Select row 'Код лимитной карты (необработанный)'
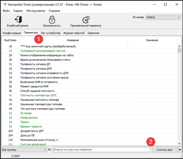The height and width of the screenshot is (159, 183). click(x=90, y=47)
